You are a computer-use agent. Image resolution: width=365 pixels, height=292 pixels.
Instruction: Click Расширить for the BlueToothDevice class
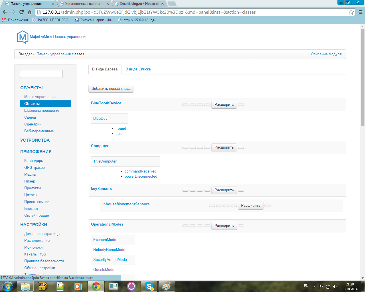pos(224,105)
